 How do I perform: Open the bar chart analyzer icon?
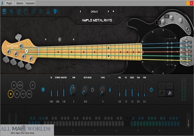tap(48, 12)
